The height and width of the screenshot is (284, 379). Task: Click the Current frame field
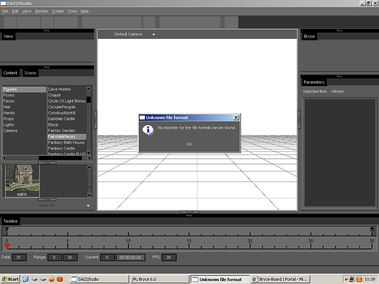tap(108, 257)
